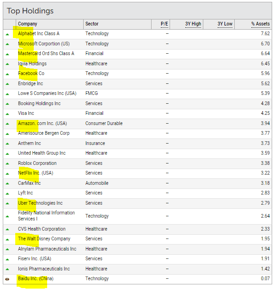Click the up arrow beside Lowe S Companies
The image size is (274, 289).
click(x=7, y=94)
